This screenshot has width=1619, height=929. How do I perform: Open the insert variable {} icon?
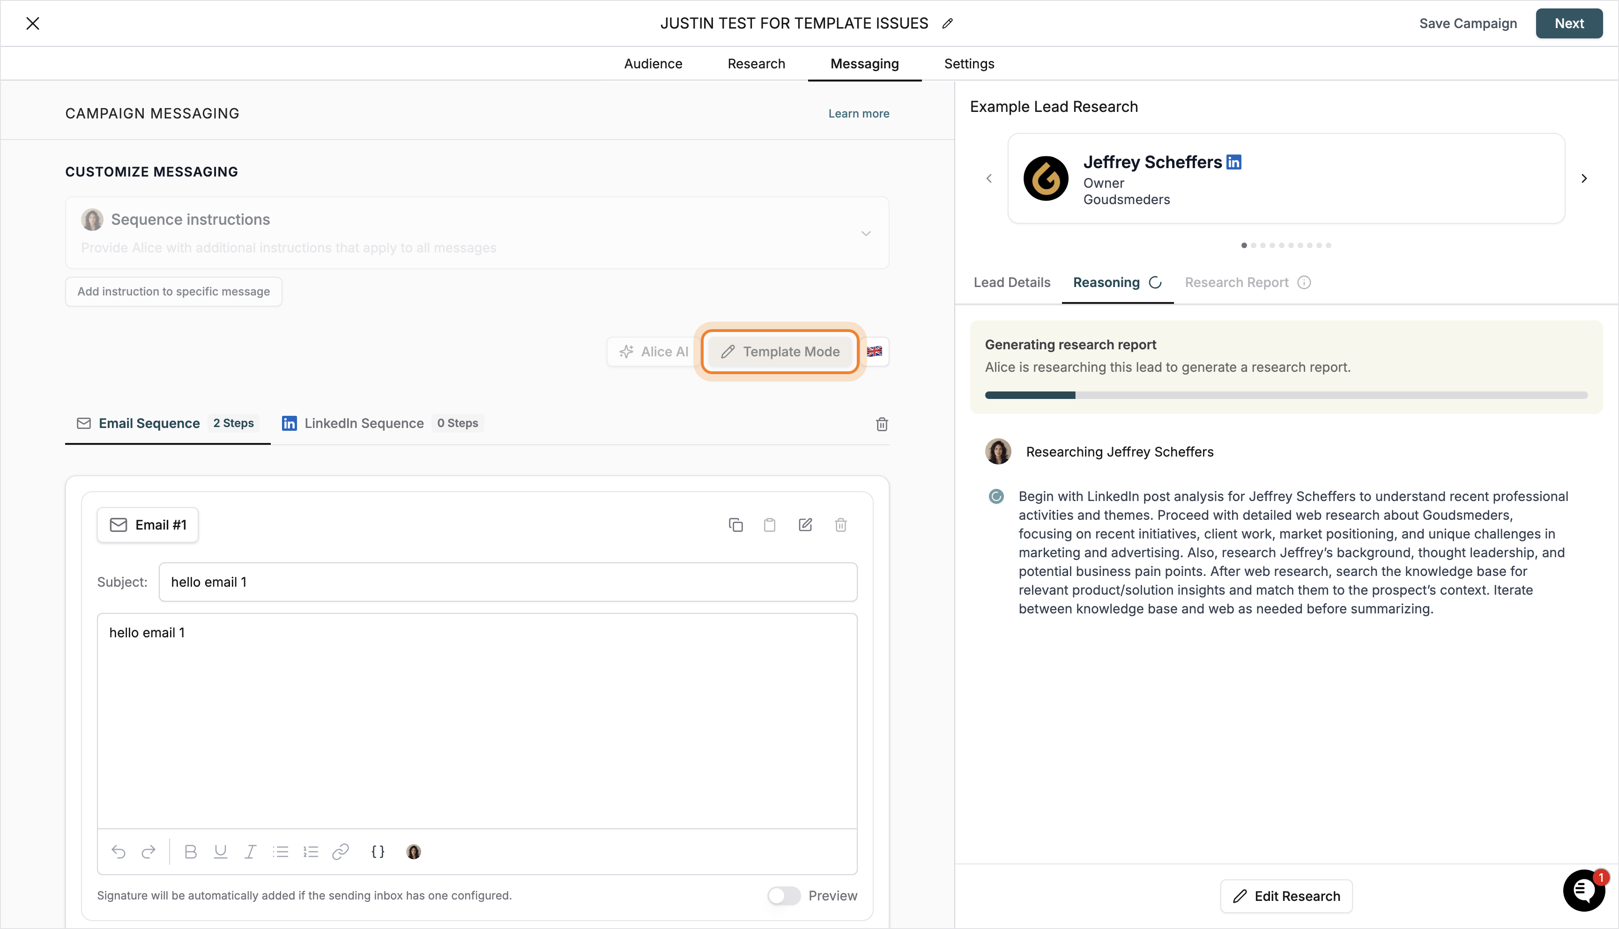(x=378, y=852)
